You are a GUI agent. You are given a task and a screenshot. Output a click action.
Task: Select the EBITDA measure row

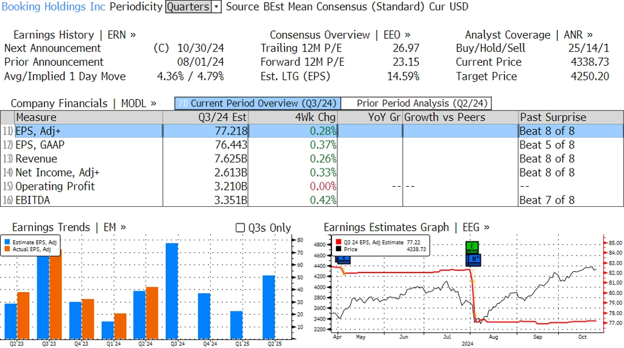click(x=312, y=200)
